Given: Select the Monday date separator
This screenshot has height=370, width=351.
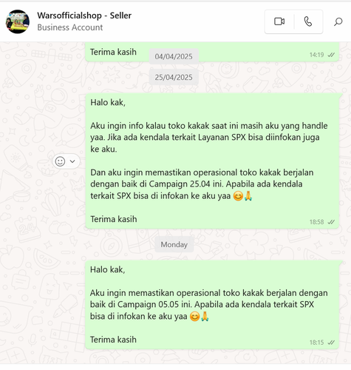Looking at the screenshot, I should pos(174,244).
